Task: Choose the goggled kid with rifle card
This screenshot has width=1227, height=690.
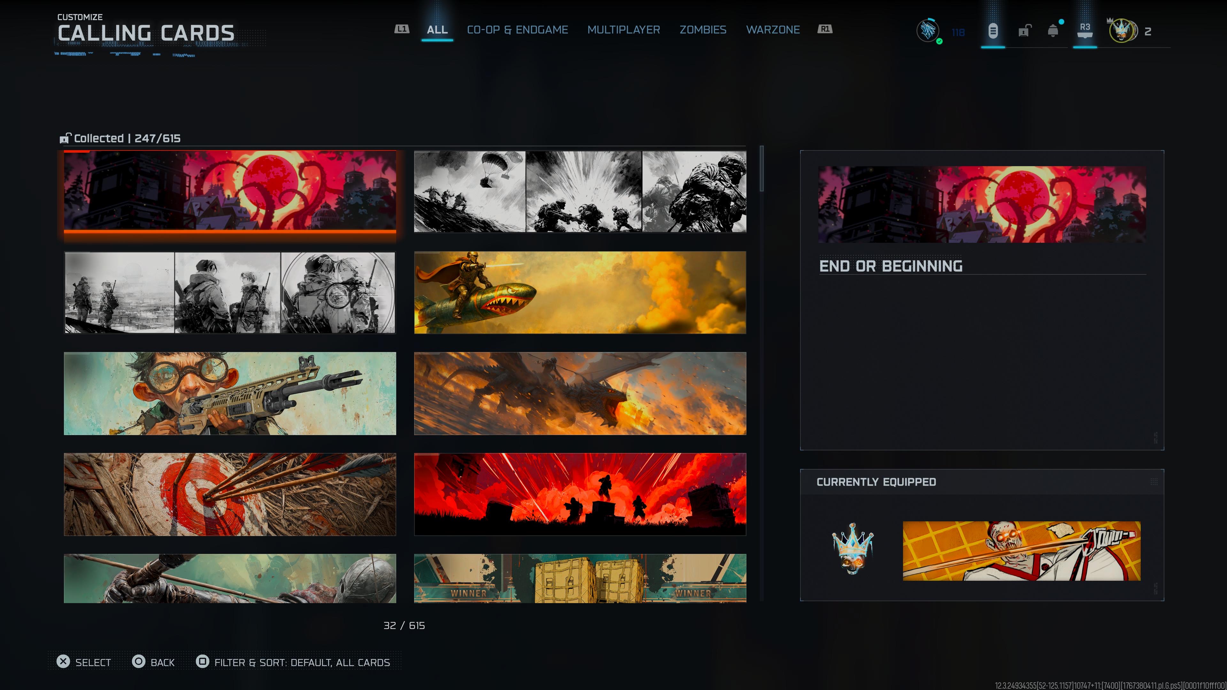Action: (x=230, y=393)
